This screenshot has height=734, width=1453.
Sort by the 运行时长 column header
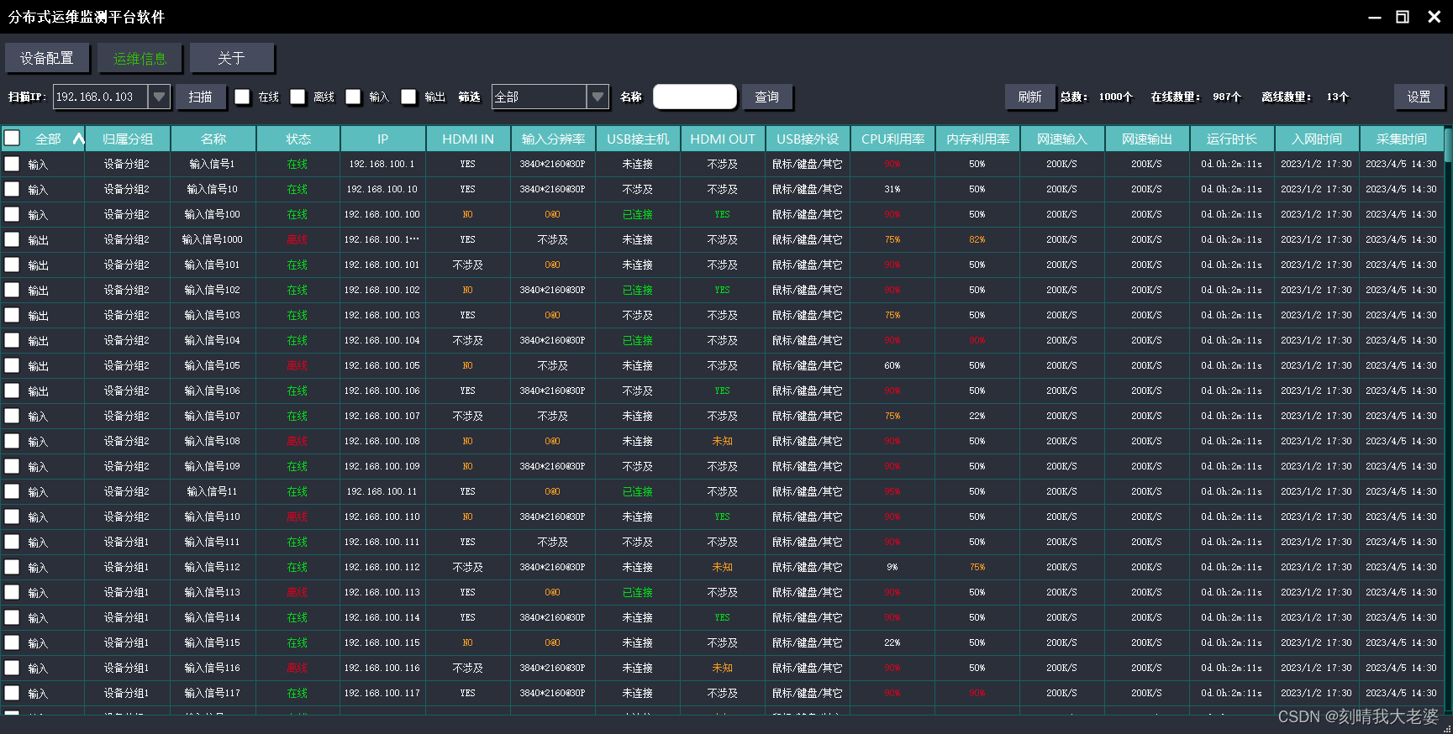click(1232, 139)
